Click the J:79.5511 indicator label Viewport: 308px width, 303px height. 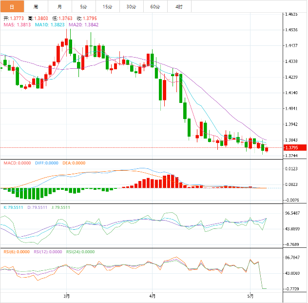coord(61,207)
